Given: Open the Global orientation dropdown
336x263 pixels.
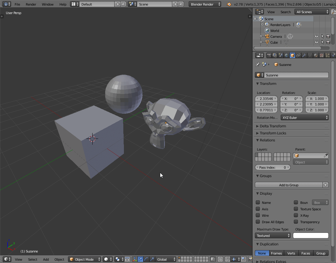Looking at the screenshot, I should click(166, 259).
